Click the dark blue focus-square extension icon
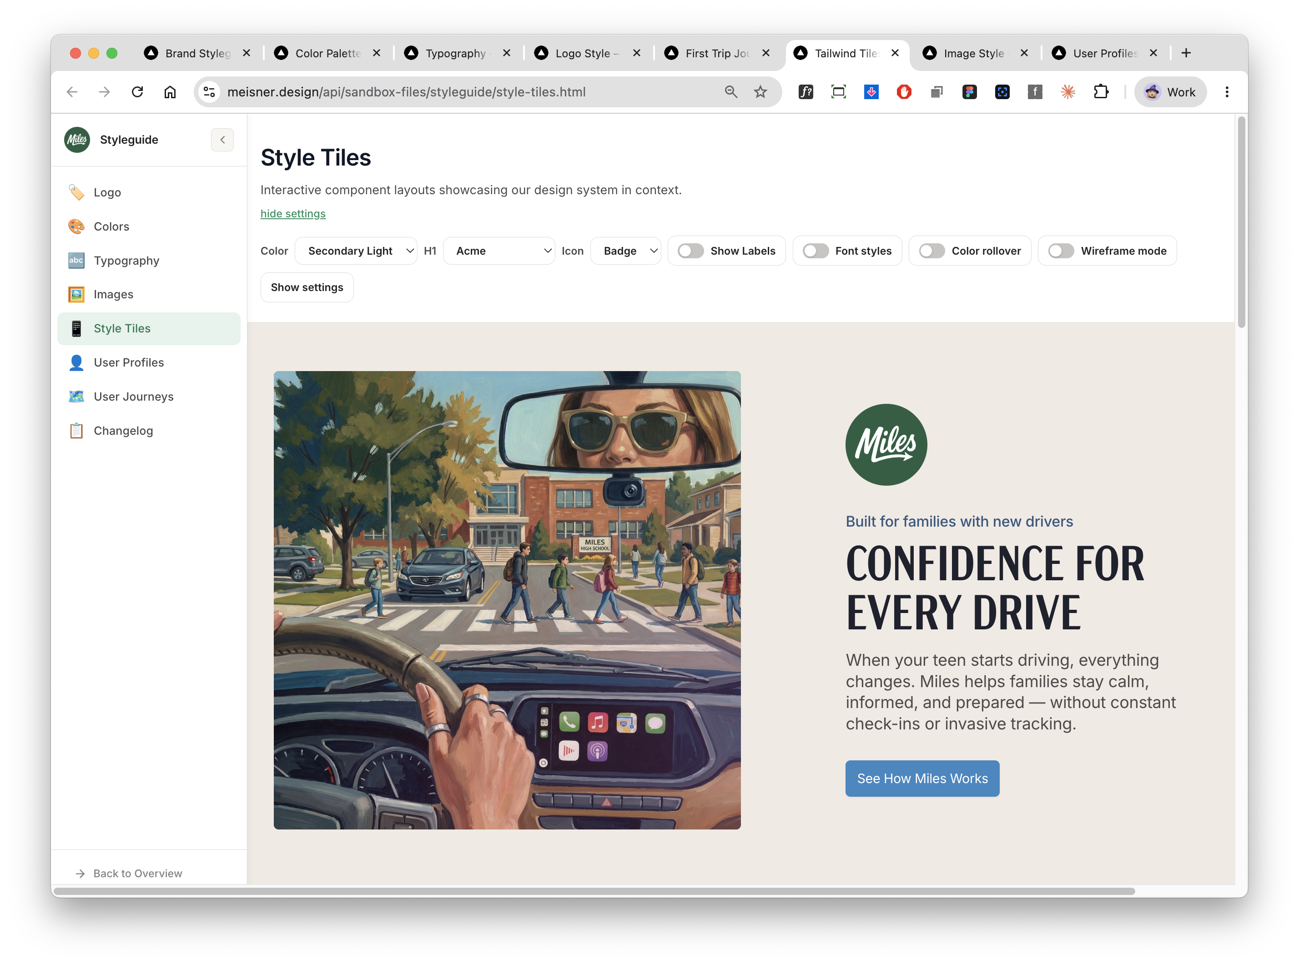 click(1002, 92)
